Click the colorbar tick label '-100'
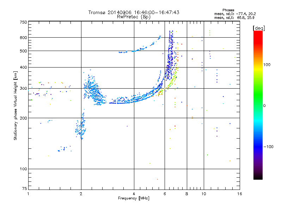 269,147
